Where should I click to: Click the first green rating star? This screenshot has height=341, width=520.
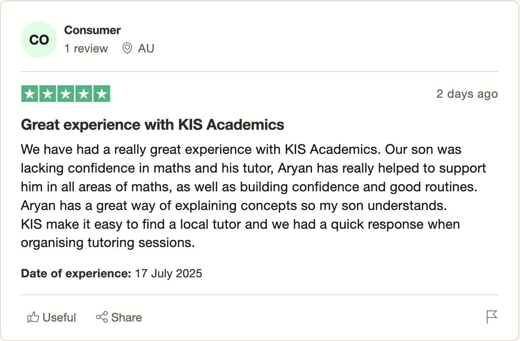pos(30,94)
